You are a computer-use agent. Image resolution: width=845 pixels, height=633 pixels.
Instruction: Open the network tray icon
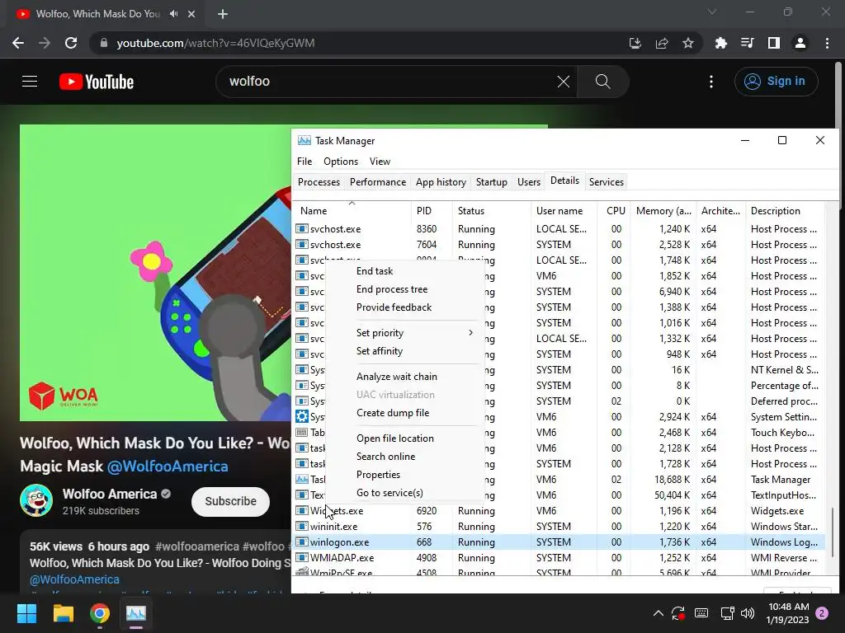pos(728,613)
